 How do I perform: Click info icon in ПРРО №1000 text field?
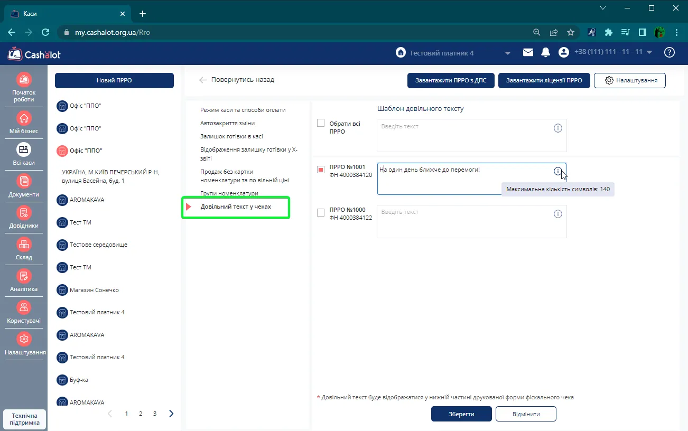coord(557,214)
